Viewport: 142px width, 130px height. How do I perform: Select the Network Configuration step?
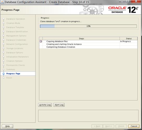pyautogui.click(x=17, y=44)
